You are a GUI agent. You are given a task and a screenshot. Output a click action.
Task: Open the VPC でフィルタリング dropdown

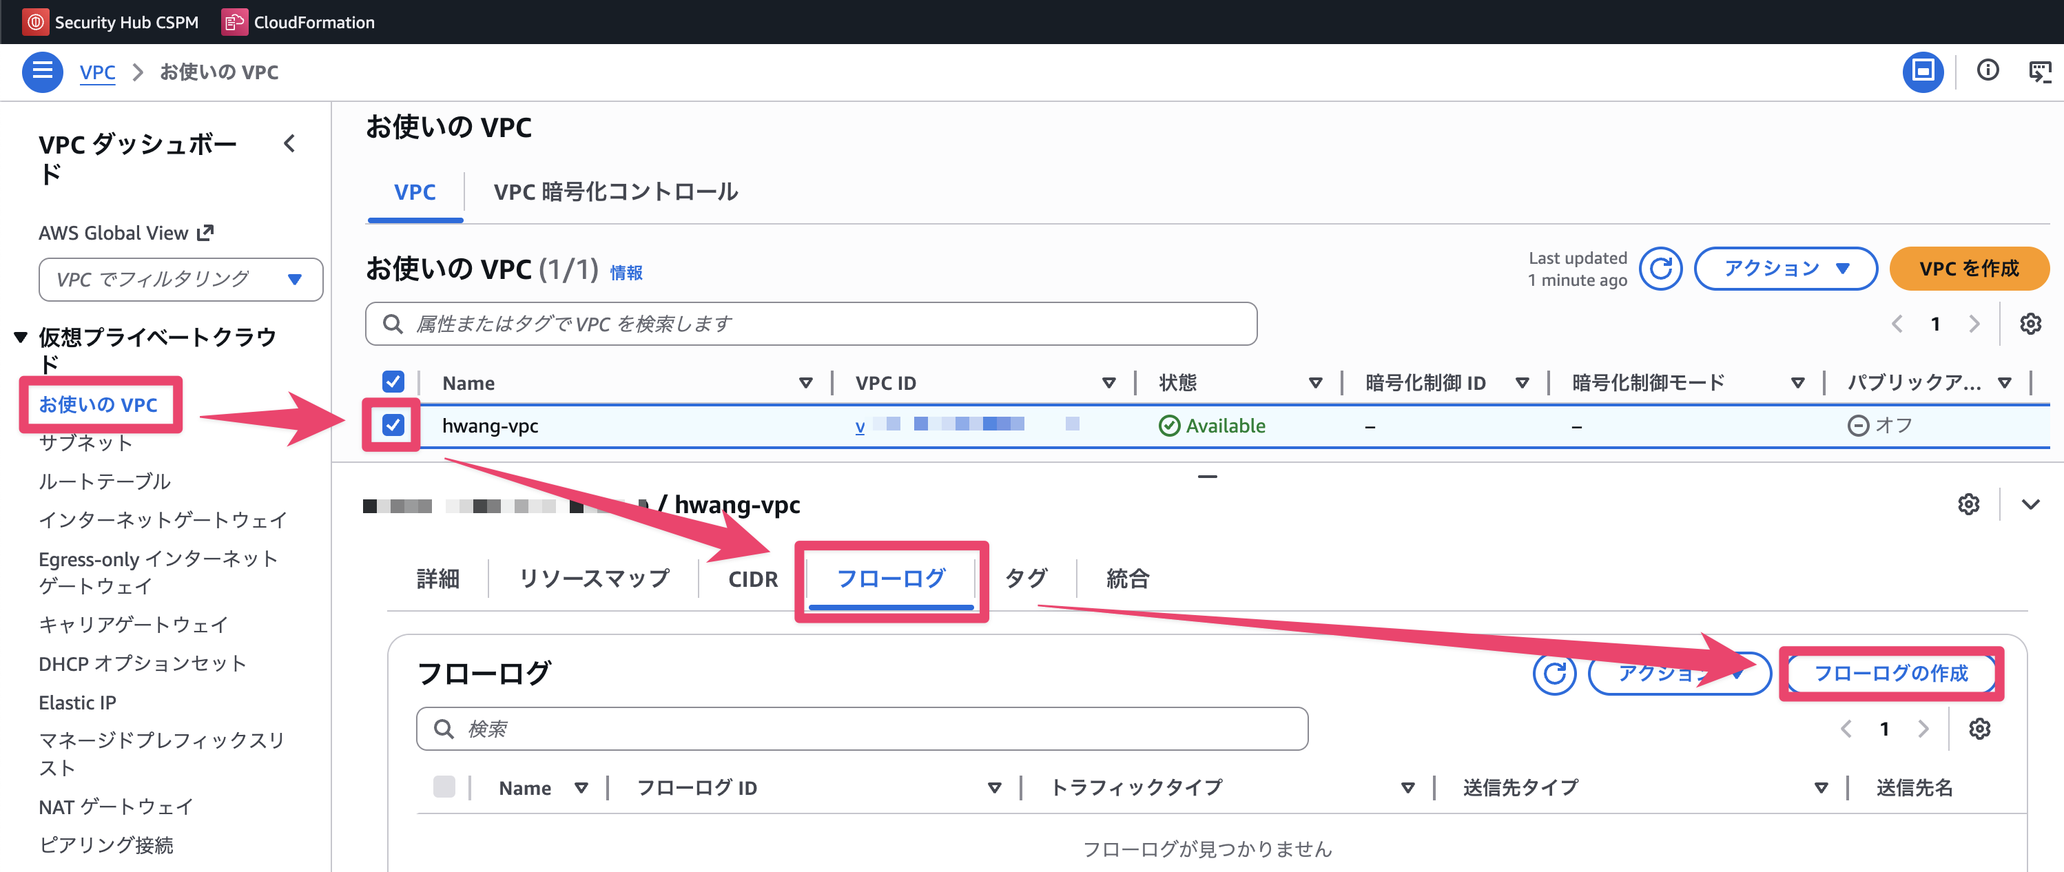click(180, 279)
